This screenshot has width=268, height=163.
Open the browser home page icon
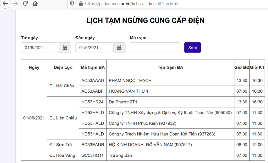tap(35, 3)
